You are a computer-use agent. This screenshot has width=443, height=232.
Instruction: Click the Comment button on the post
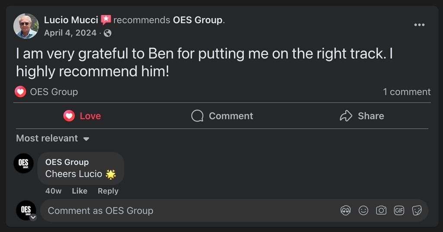coord(222,116)
